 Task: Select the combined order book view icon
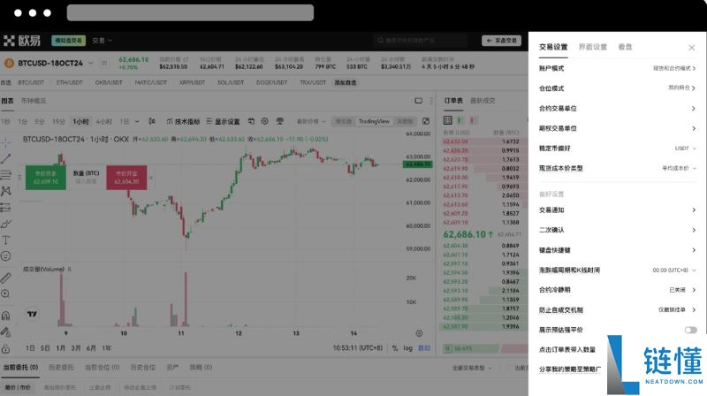pos(448,120)
